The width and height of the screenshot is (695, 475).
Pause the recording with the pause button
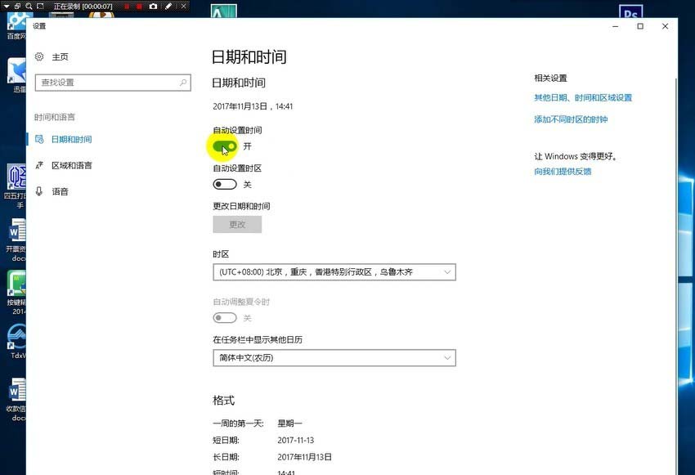point(127,7)
